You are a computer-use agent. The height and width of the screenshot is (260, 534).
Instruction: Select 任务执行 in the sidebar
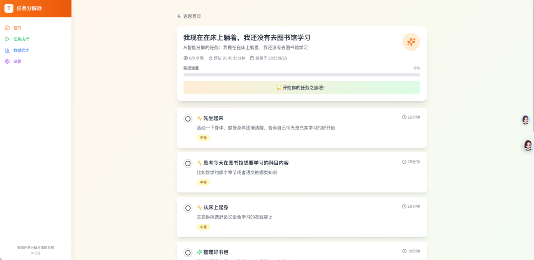21,39
